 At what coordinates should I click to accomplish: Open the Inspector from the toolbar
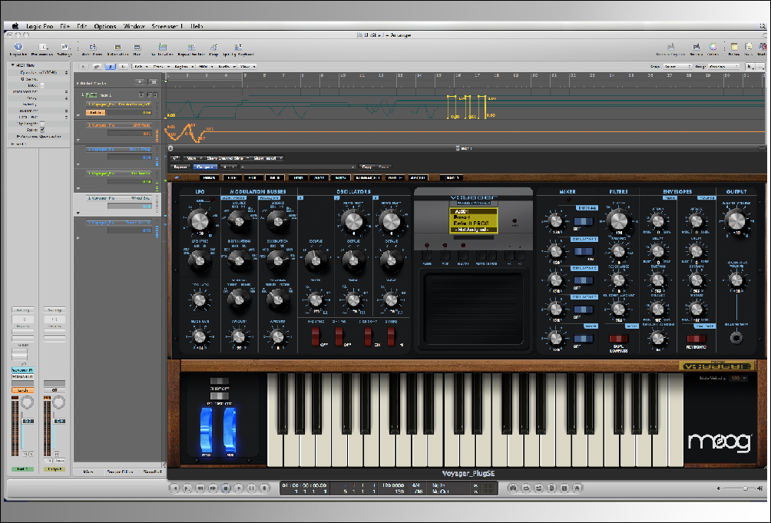17,47
